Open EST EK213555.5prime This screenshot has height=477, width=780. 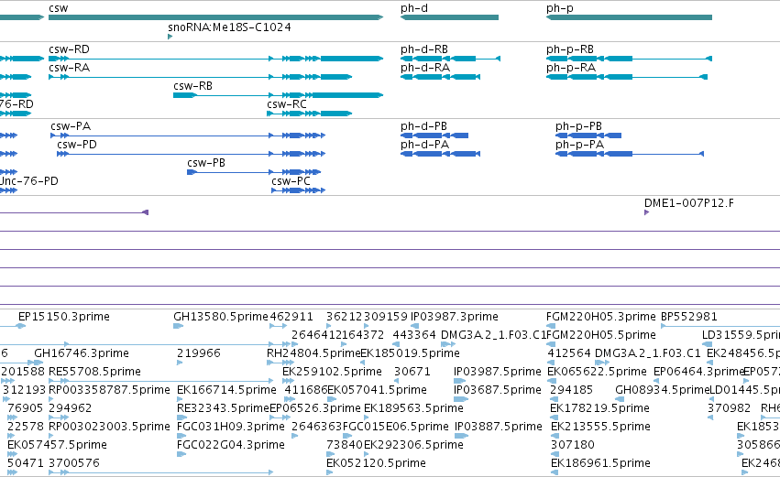[x=601, y=427]
